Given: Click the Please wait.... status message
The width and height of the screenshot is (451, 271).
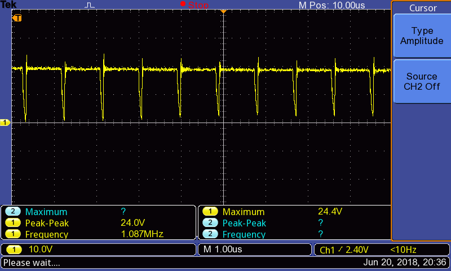Looking at the screenshot, I should coord(32,263).
